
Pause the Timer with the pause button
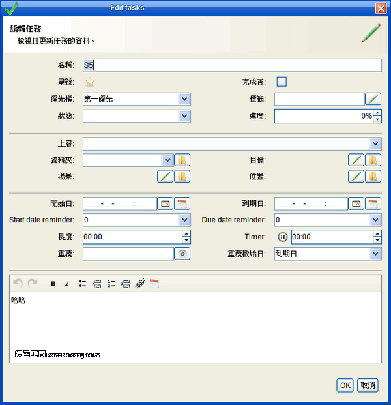(x=283, y=237)
